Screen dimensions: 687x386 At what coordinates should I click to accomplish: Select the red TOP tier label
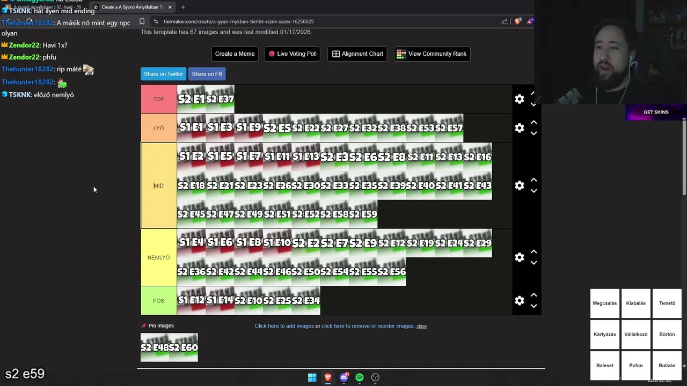pos(159,99)
